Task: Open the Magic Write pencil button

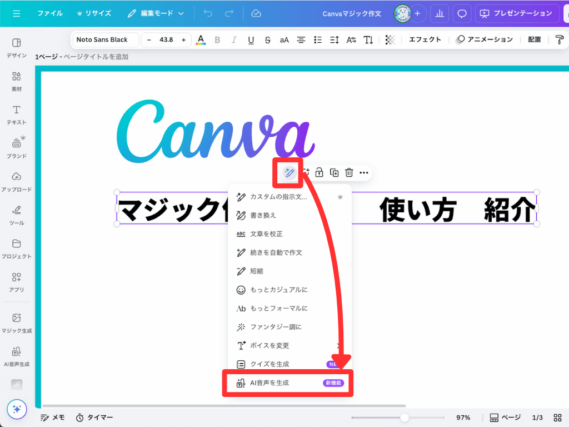Action: pyautogui.click(x=289, y=173)
